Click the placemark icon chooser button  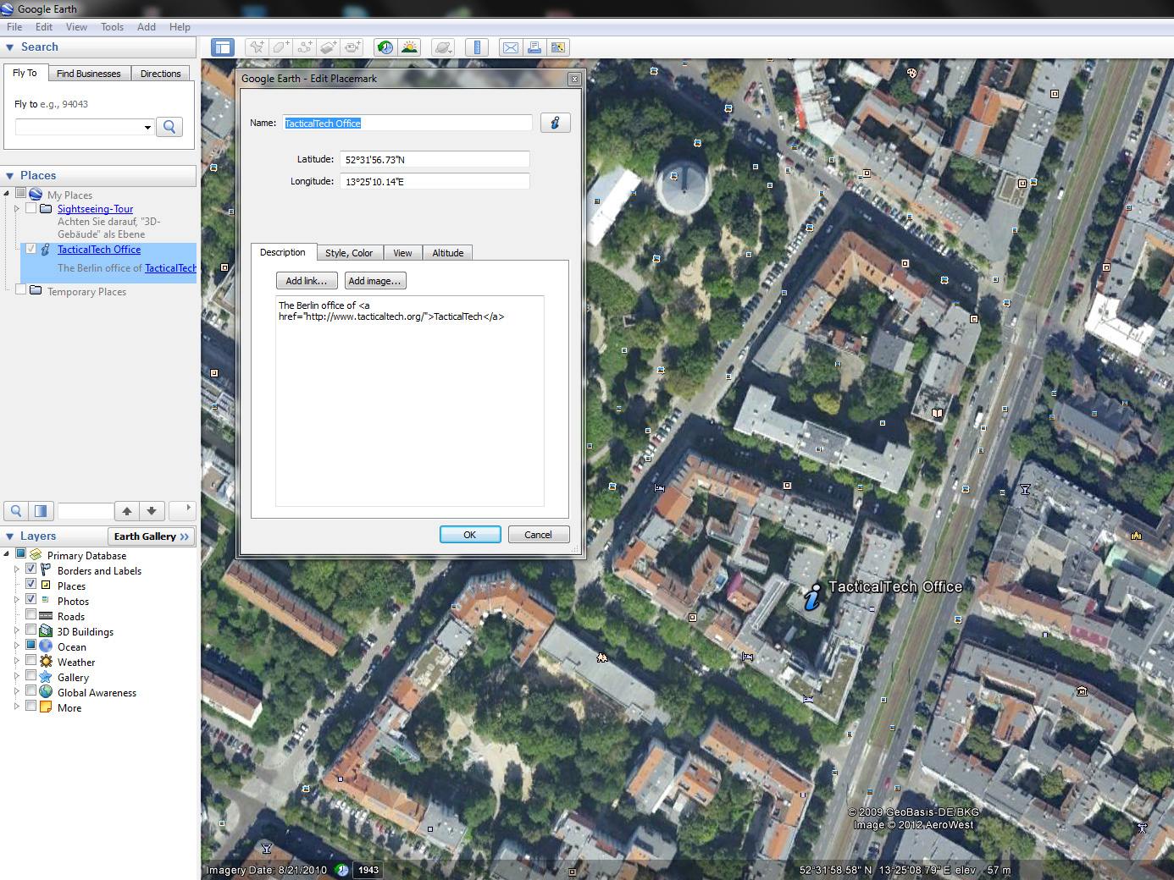tap(555, 123)
